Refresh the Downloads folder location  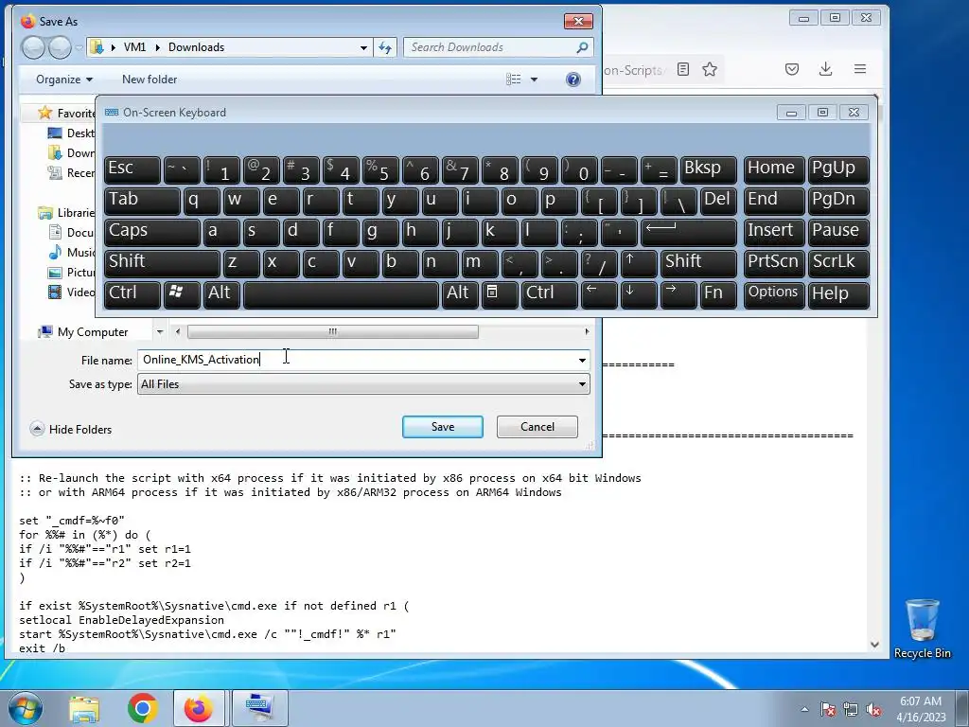click(386, 47)
